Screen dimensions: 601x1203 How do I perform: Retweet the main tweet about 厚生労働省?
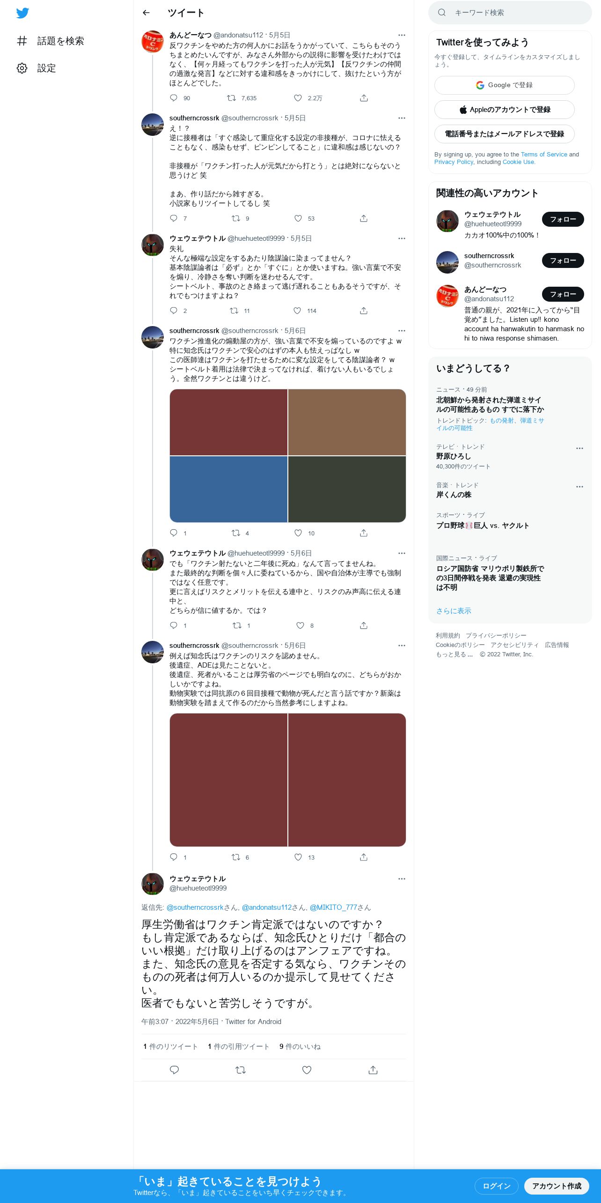(241, 1070)
